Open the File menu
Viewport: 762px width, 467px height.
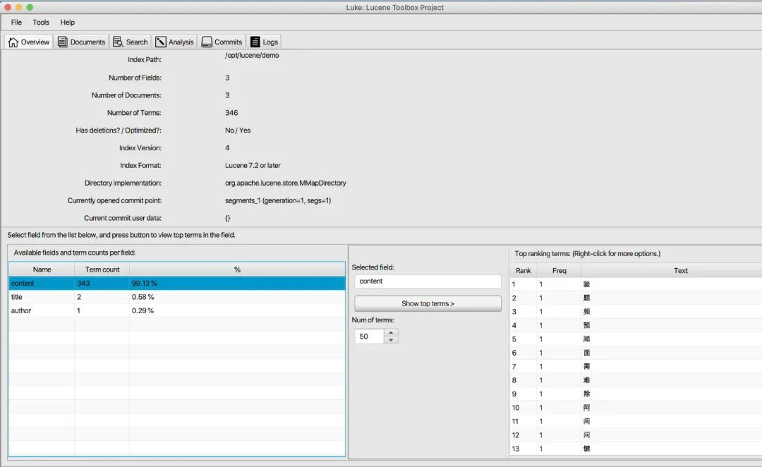16,23
